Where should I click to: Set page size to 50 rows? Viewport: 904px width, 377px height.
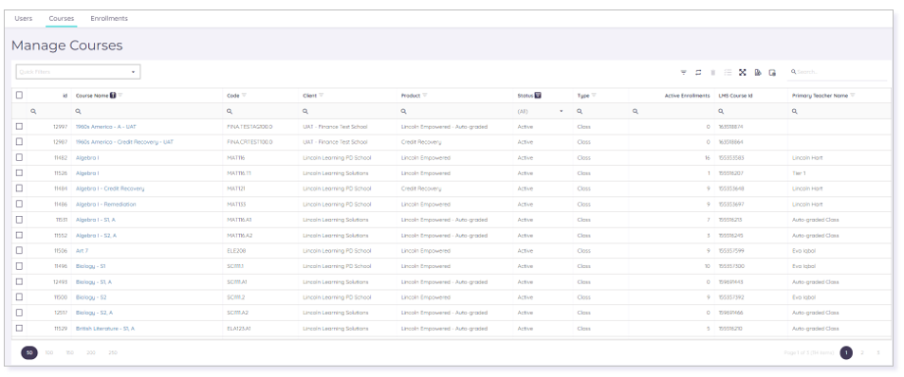tap(29, 352)
